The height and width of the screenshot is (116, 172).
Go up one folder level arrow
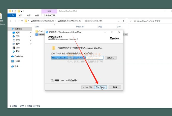[22, 21]
